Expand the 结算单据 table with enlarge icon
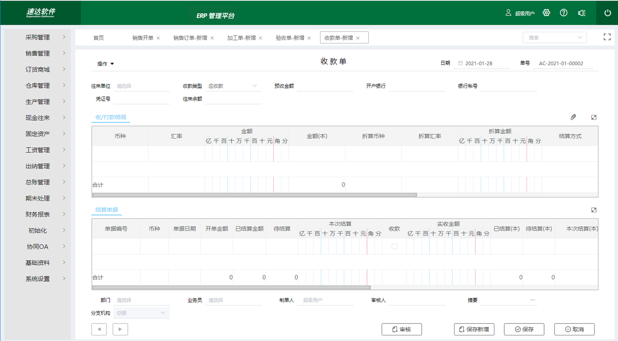The width and height of the screenshot is (618, 341). pos(594,210)
